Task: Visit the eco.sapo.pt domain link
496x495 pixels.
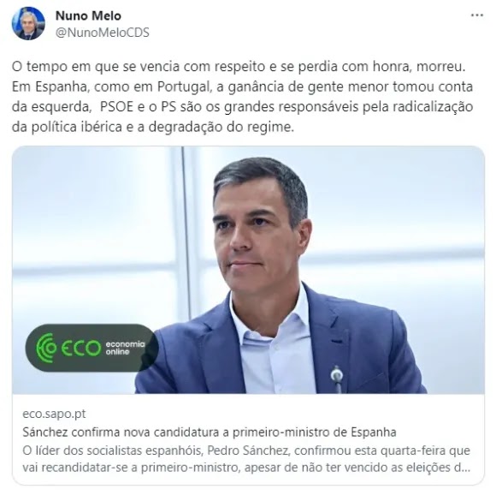Action: click(54, 414)
